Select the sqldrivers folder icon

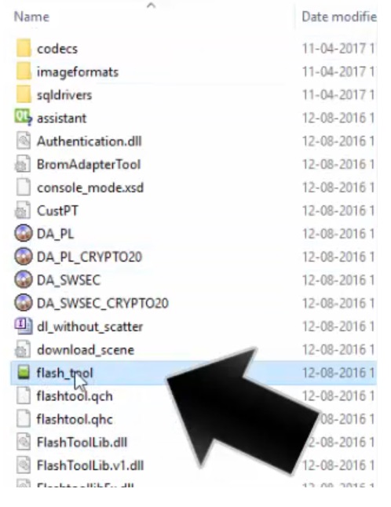[x=24, y=95]
